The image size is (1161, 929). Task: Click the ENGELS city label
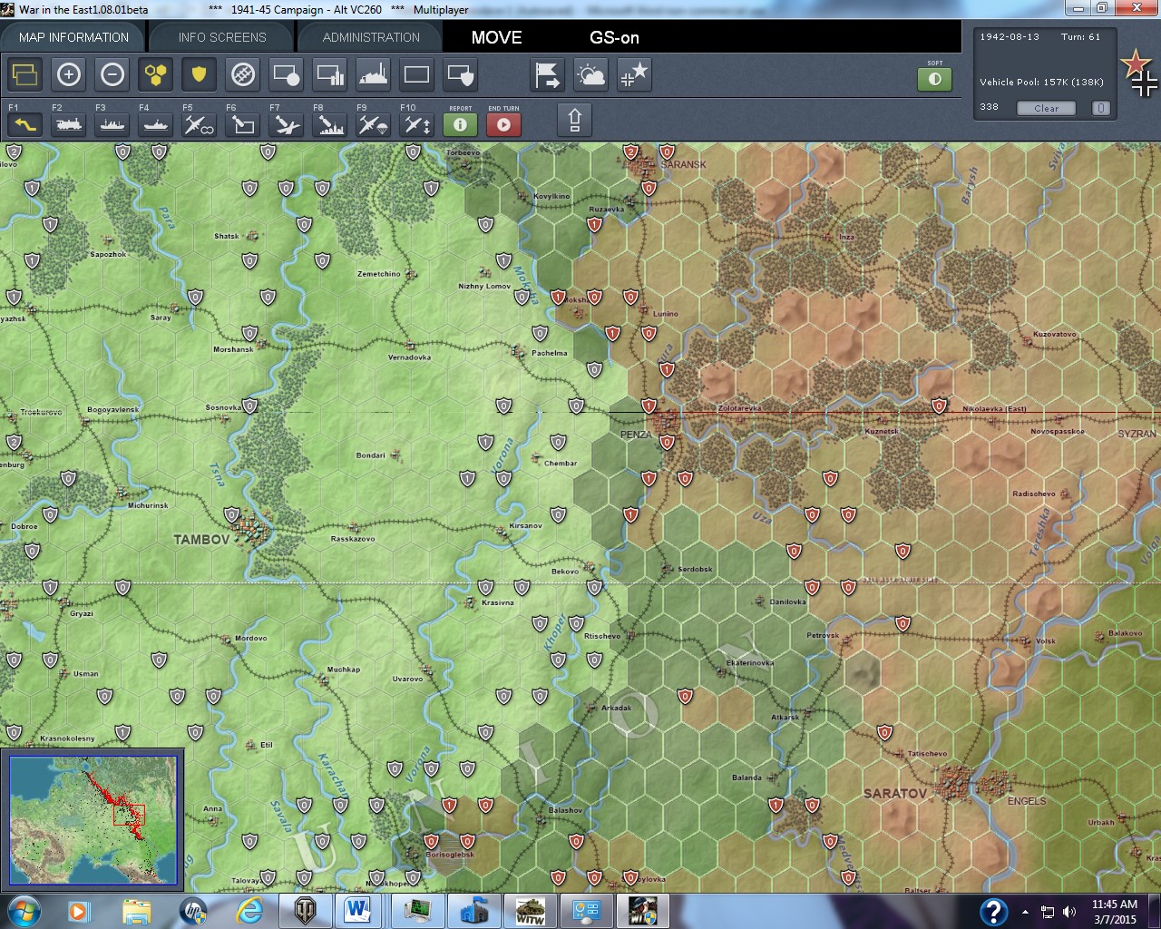pyautogui.click(x=1027, y=801)
